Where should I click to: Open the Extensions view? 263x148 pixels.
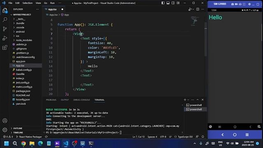[x=5, y=47]
